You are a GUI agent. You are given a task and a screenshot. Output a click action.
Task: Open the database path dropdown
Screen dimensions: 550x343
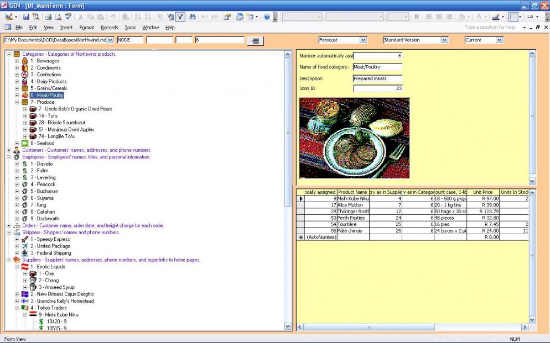(110, 40)
